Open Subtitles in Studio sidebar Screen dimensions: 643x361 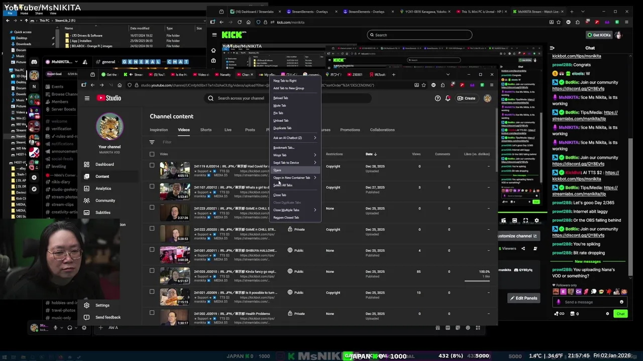(x=102, y=213)
